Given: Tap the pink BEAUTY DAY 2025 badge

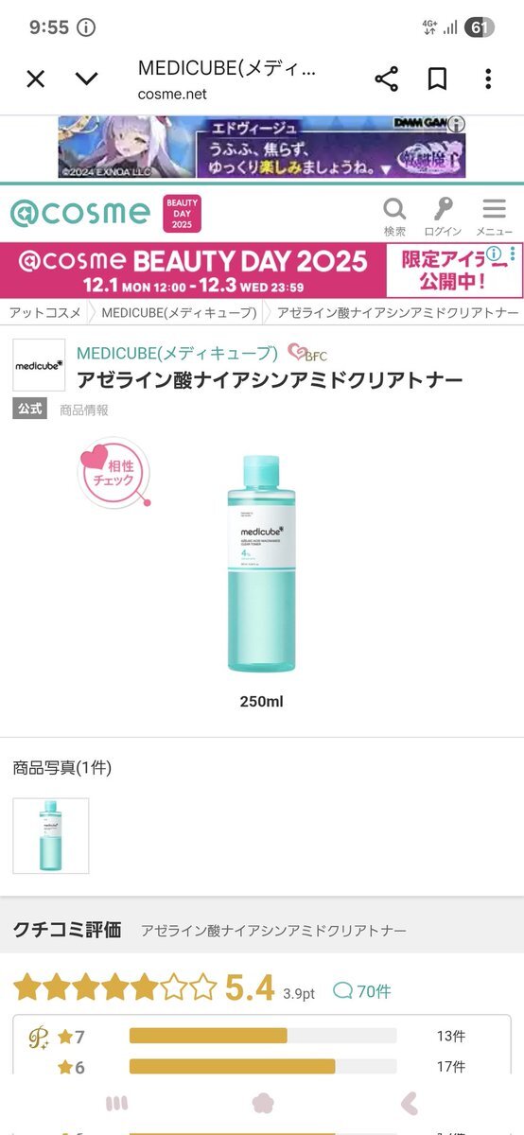Looking at the screenshot, I should click(182, 214).
